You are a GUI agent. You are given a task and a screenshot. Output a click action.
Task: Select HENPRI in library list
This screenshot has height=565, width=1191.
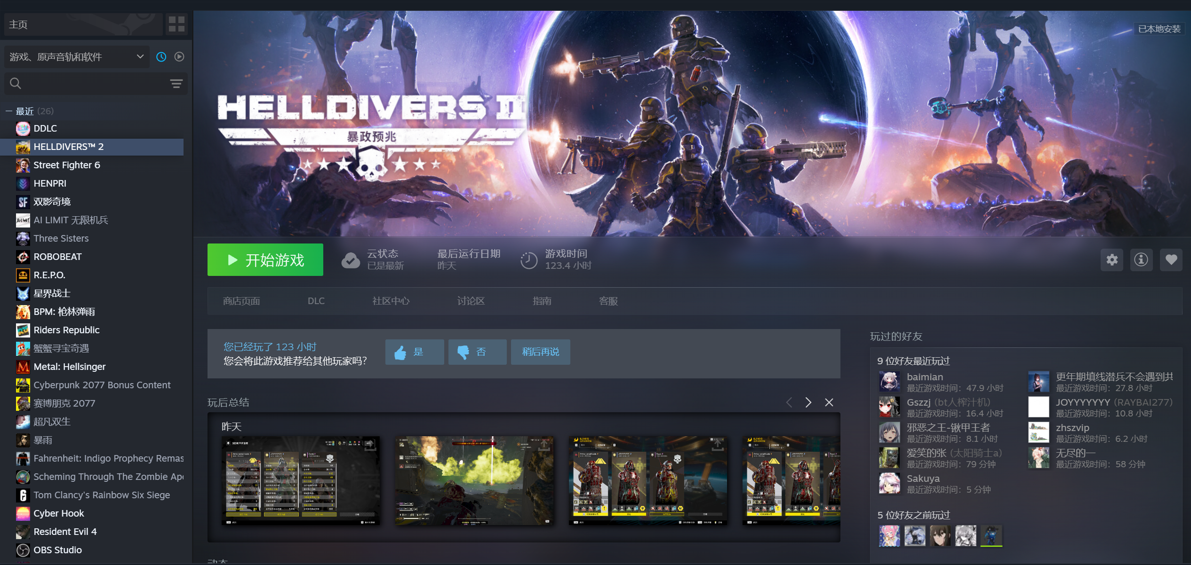[x=92, y=183]
